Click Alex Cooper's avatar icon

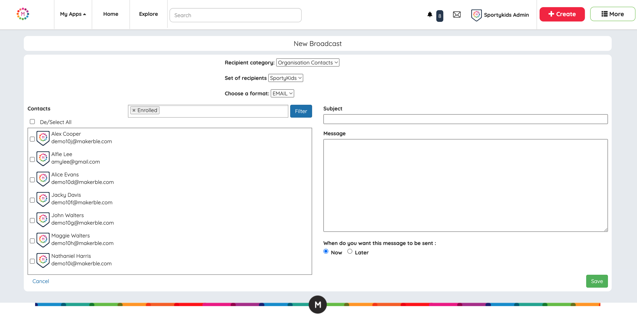point(43,138)
